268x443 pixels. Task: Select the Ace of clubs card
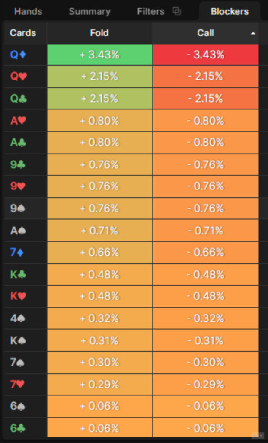click(18, 142)
